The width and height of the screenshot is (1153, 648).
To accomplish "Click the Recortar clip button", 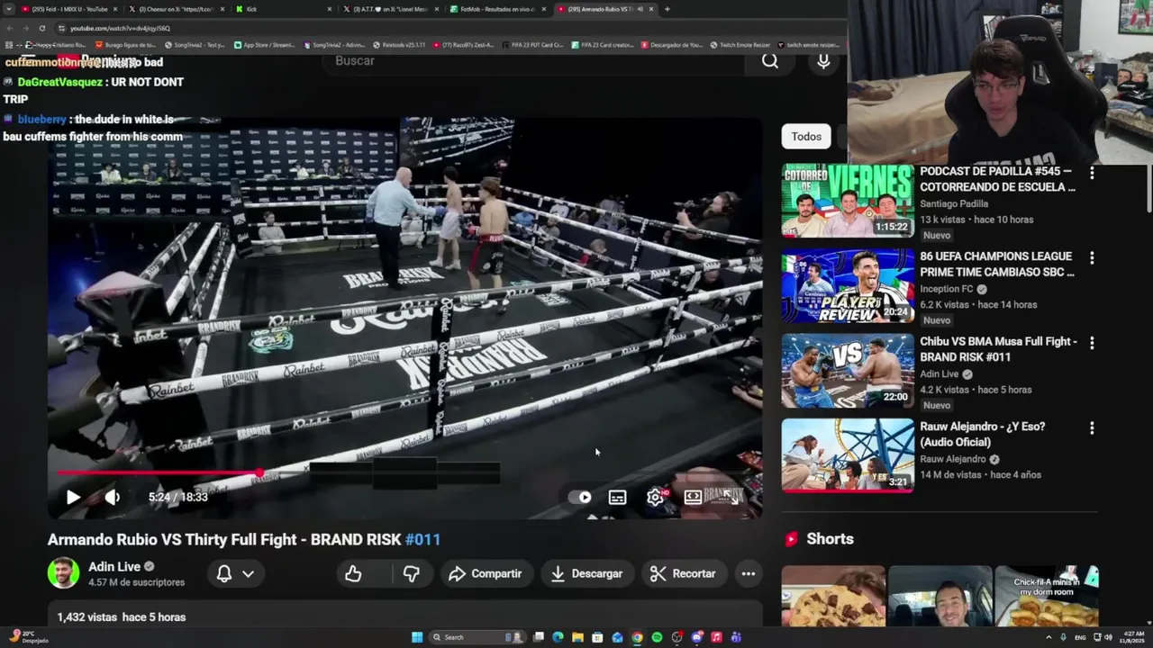I will pyautogui.click(x=684, y=573).
